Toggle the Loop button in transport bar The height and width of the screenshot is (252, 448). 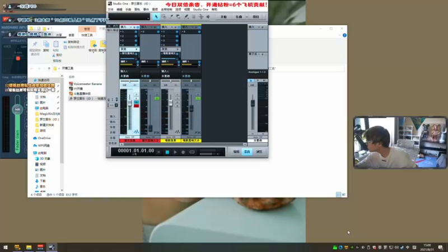[x=192, y=152]
